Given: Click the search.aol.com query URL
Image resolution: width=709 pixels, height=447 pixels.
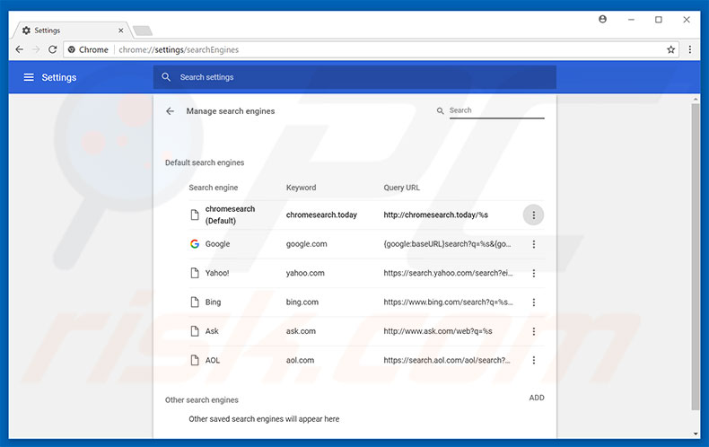Looking at the screenshot, I should tap(447, 360).
